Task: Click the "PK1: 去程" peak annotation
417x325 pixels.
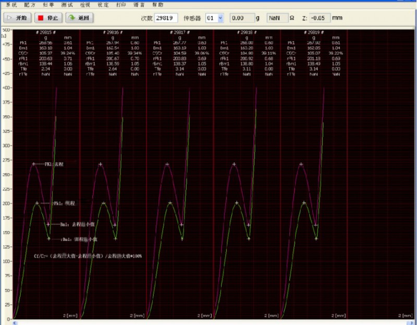Action: [54, 164]
